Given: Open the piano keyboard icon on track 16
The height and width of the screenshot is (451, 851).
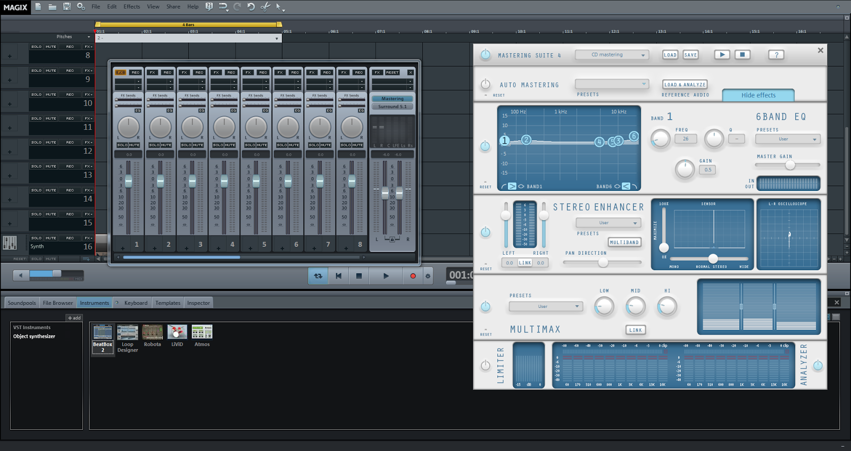Looking at the screenshot, I should 10,243.
